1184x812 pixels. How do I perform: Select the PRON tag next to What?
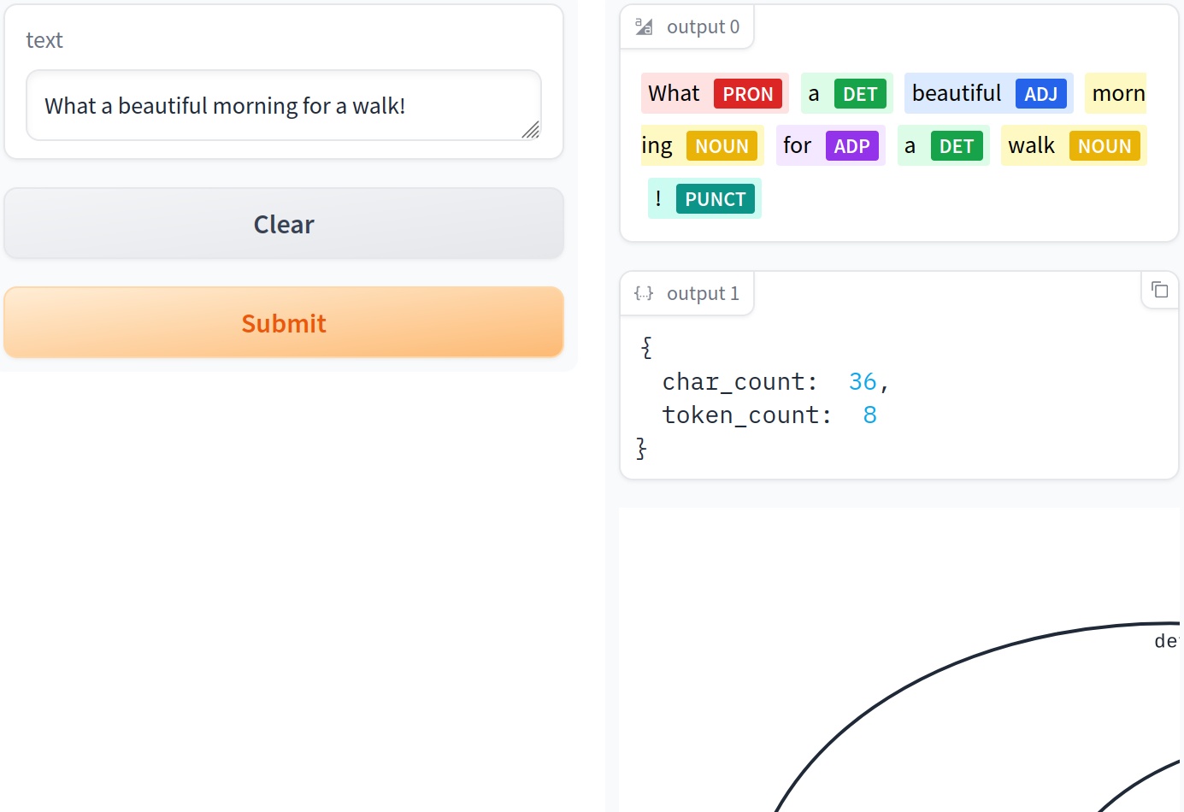[748, 94]
